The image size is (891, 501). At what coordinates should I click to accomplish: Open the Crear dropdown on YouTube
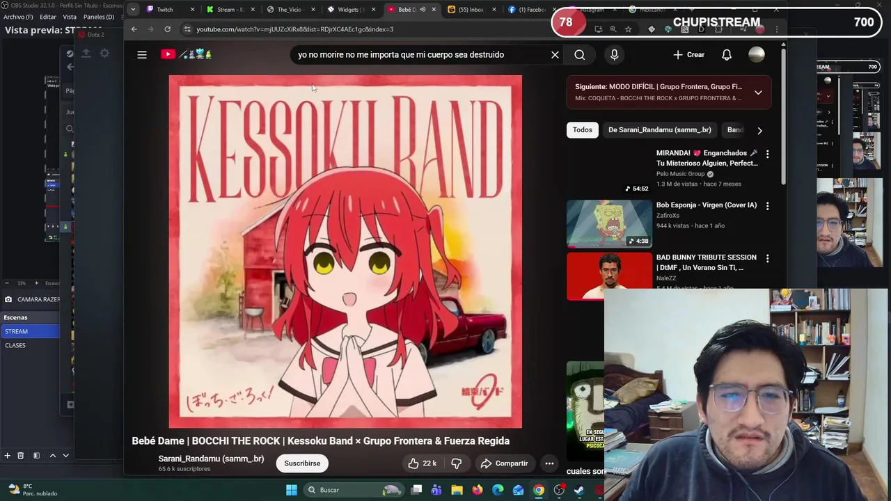[x=688, y=54]
